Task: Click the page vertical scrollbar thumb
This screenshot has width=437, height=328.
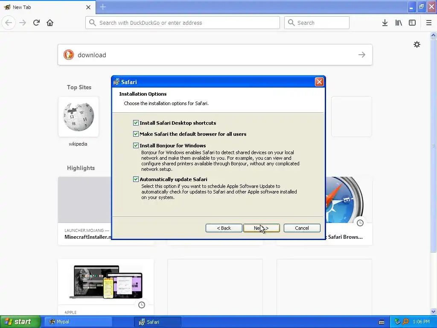Action: [433, 145]
